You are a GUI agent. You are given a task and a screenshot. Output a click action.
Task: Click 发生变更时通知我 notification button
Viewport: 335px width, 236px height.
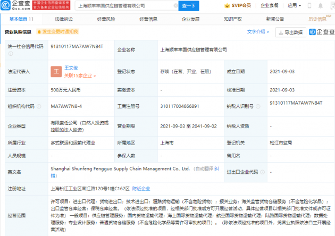(x=57, y=31)
